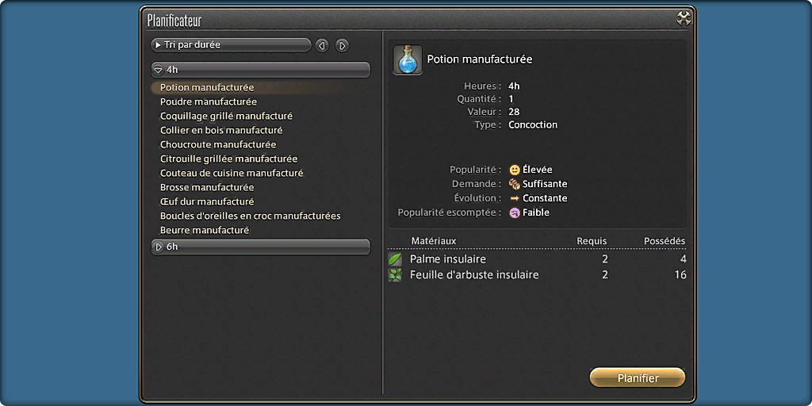The width and height of the screenshot is (812, 406).
Task: Click the blue potion item icon
Action: tap(407, 60)
